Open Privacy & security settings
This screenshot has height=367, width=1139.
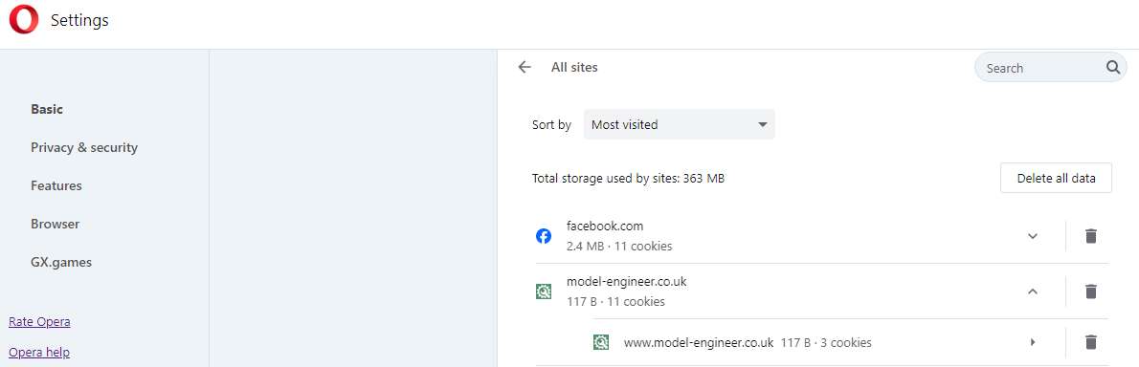click(x=84, y=148)
